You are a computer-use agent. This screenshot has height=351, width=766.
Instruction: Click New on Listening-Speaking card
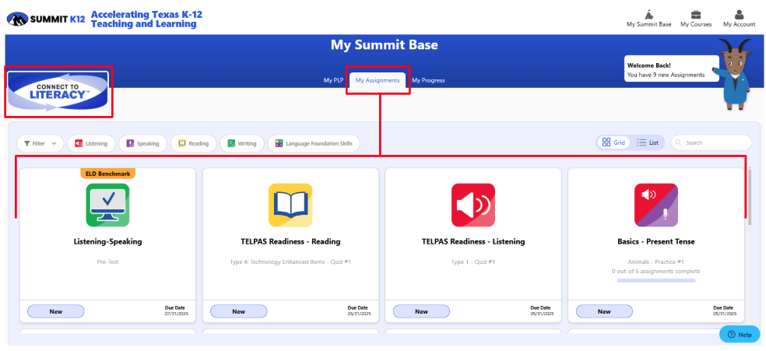pos(56,311)
